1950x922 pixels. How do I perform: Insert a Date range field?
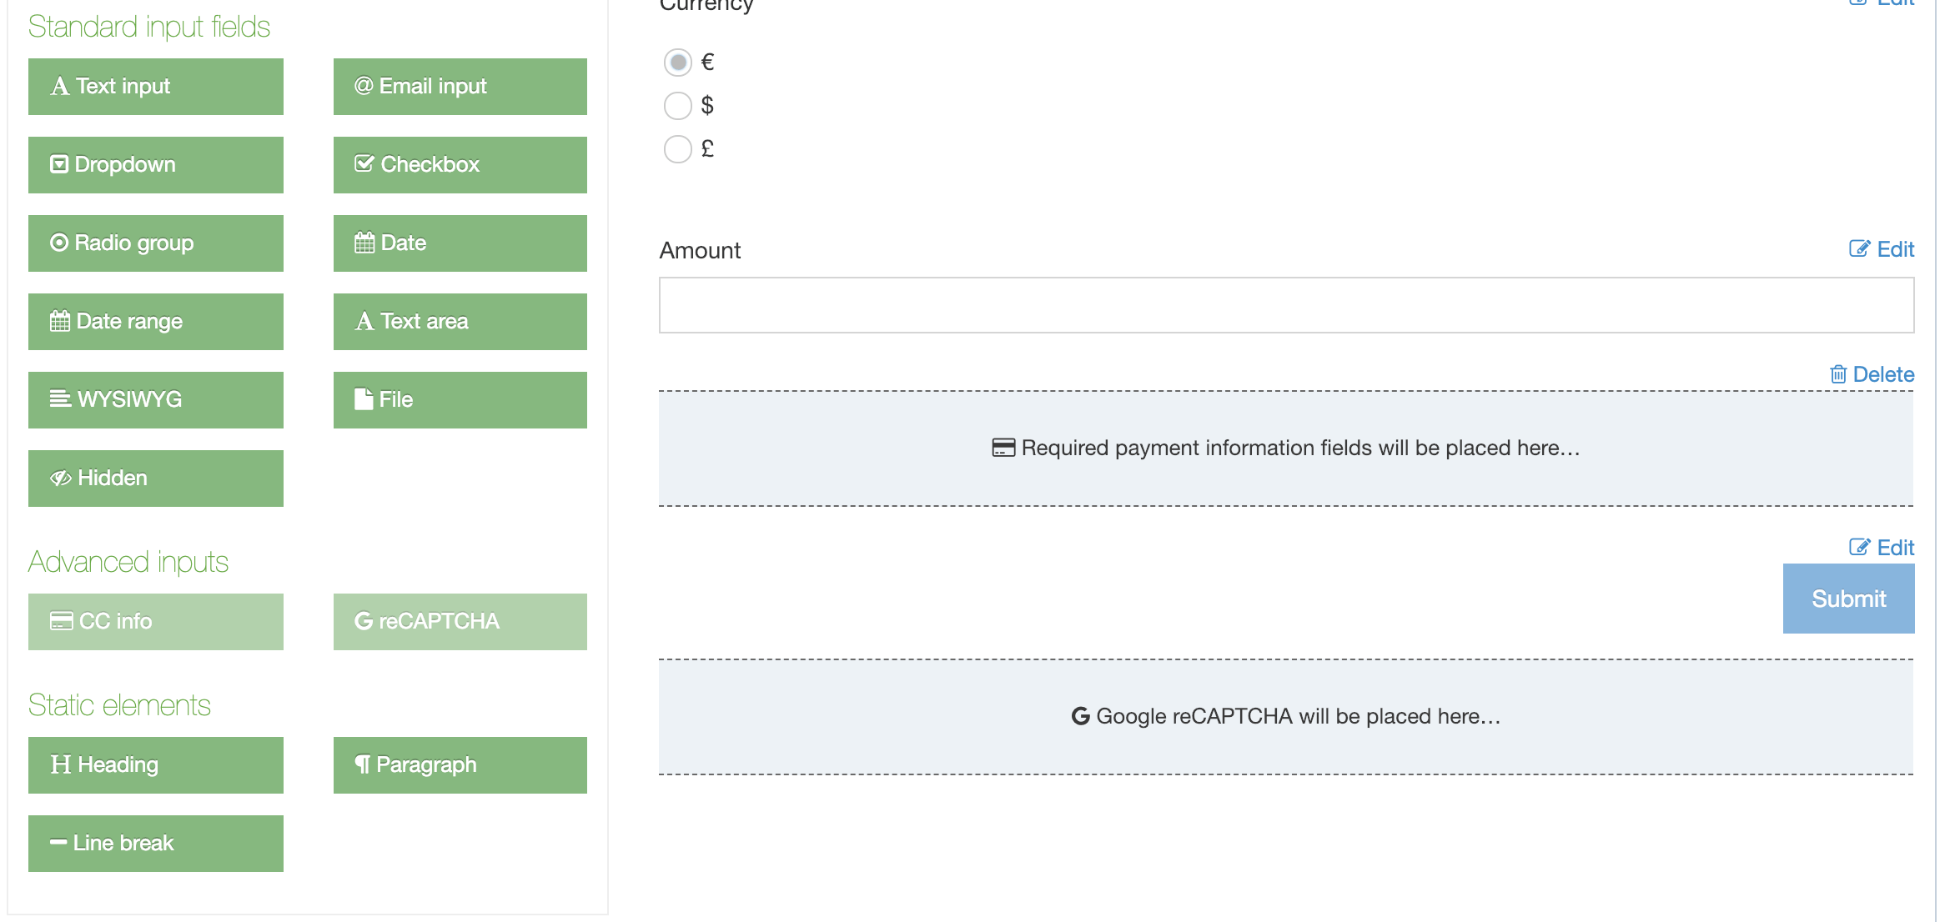pos(155,322)
